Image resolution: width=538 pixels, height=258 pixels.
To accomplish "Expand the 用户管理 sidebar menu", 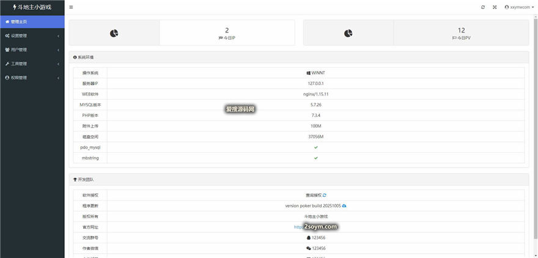I will pyautogui.click(x=32, y=50).
